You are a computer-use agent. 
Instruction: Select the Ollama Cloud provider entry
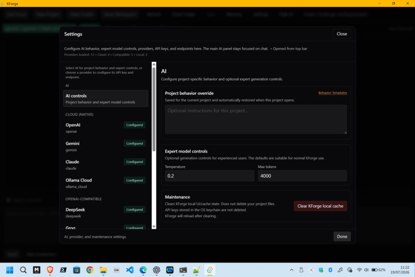click(106, 183)
